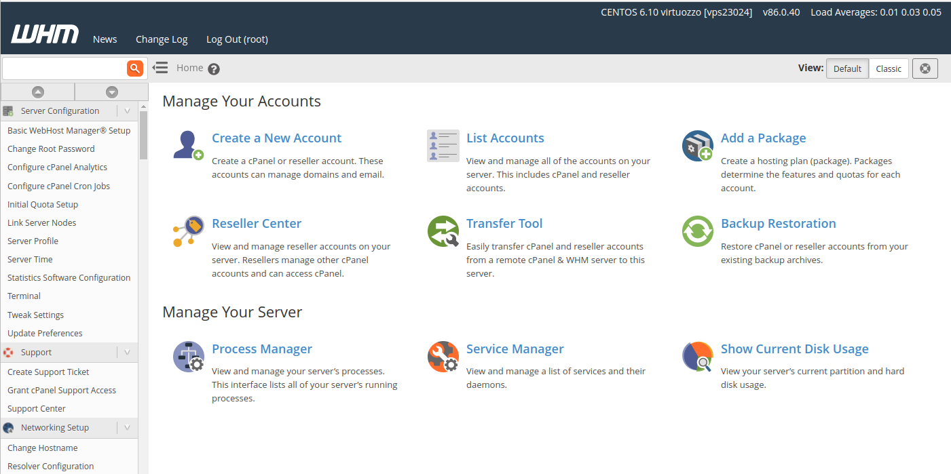Collapse the Networking Setup section chevron
Image resolution: width=951 pixels, height=474 pixels.
coord(127,428)
